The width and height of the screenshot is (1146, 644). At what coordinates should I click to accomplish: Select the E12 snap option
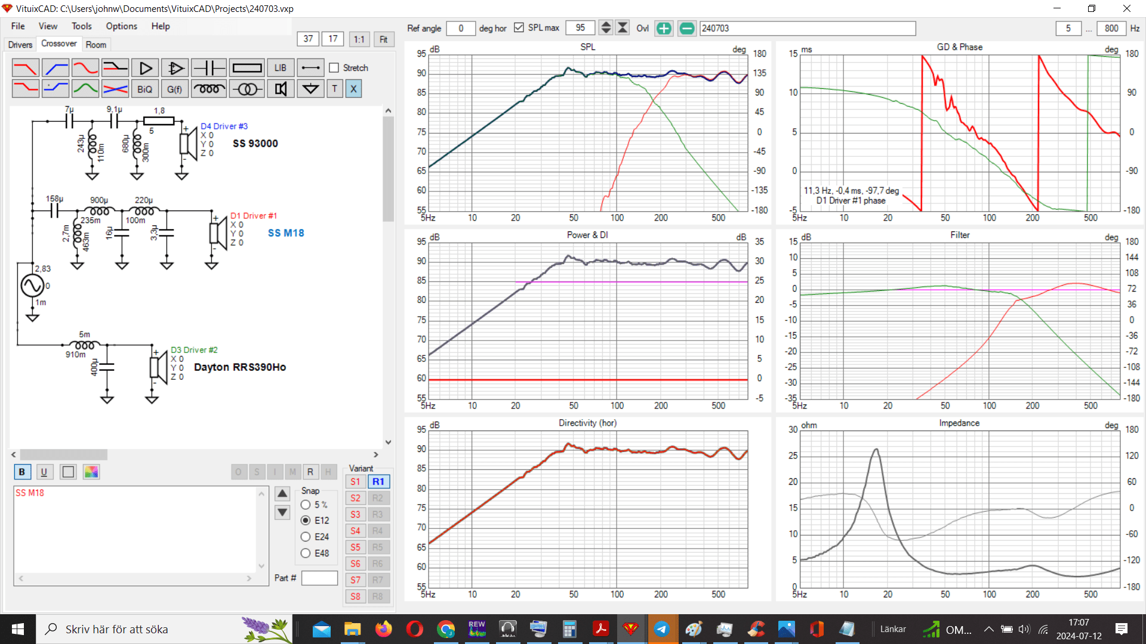[306, 521]
